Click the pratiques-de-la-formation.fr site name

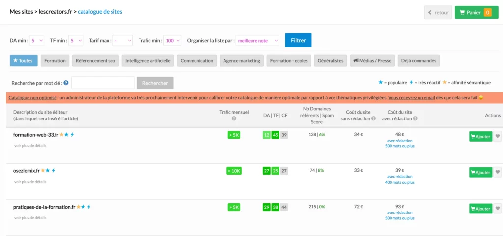[44, 207]
